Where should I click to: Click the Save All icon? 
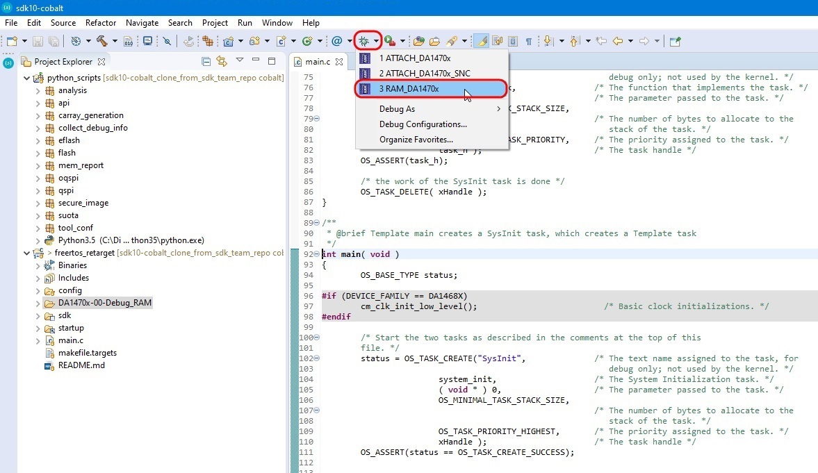click(x=54, y=41)
